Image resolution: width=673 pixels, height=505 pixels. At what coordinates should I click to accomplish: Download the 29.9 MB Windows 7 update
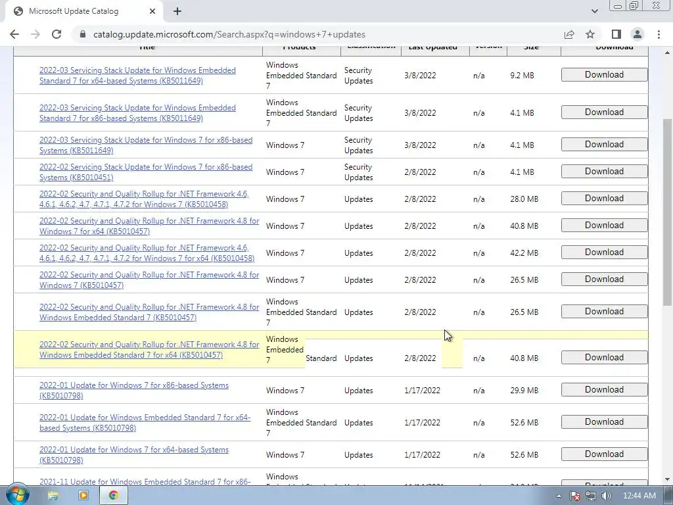tap(605, 389)
